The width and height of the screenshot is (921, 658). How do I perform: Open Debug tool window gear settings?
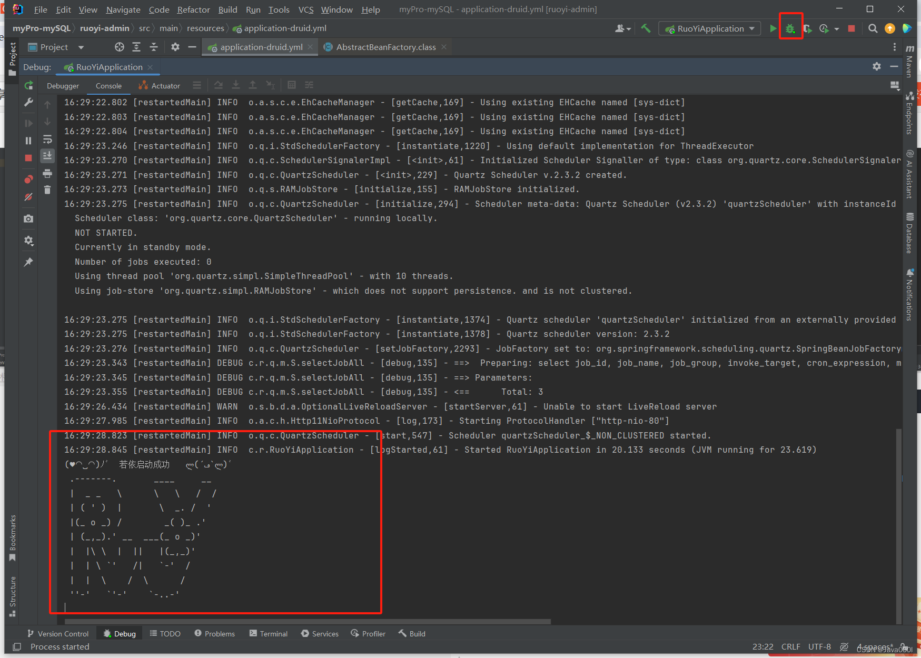[x=877, y=66]
